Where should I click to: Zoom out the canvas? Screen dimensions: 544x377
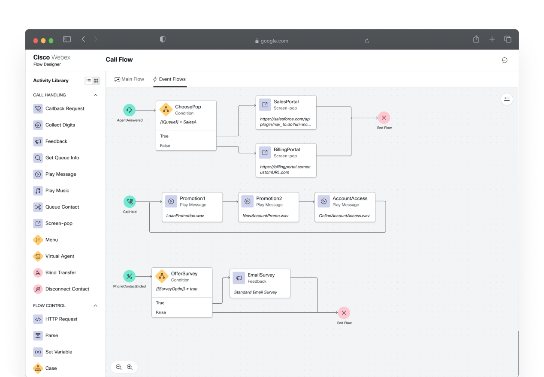click(x=119, y=367)
